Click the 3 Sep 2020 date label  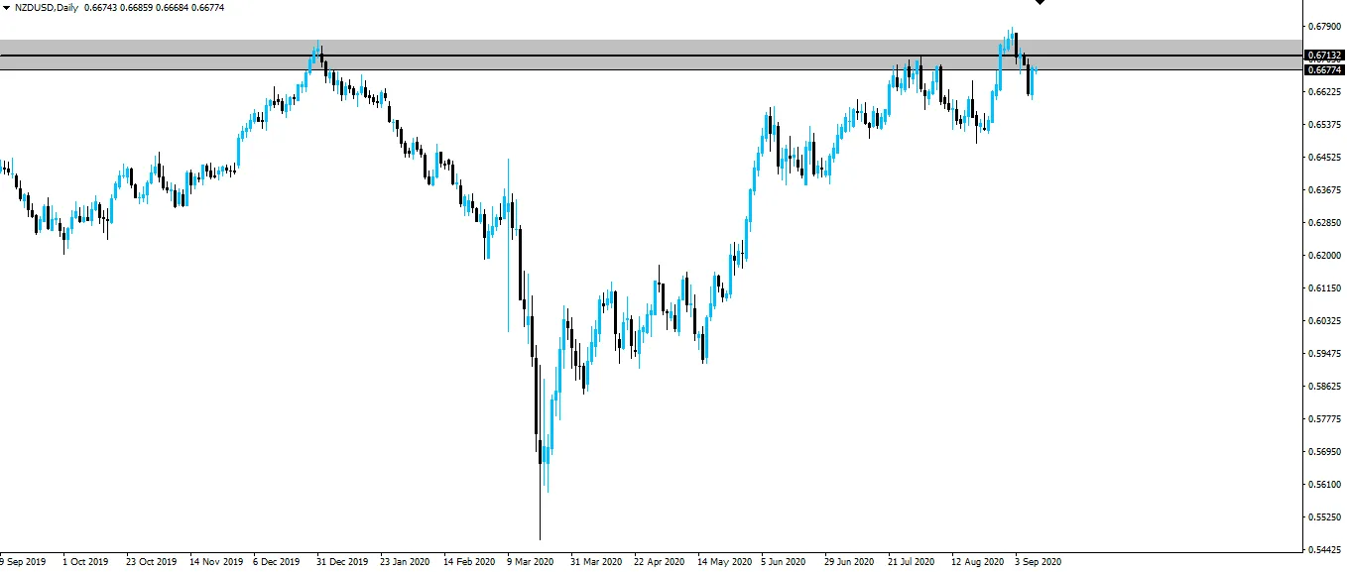(1039, 561)
